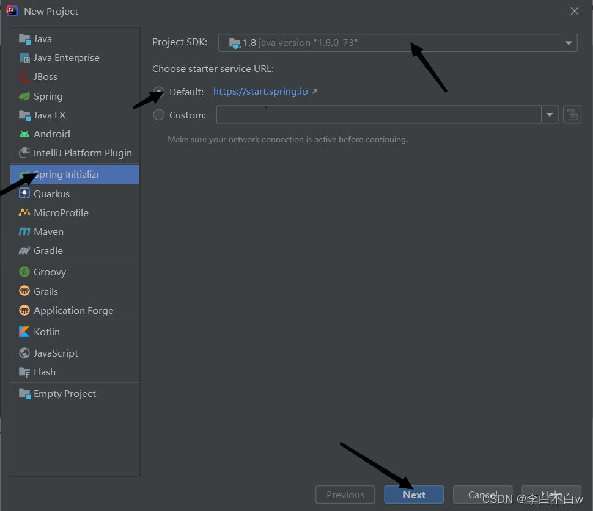Select the Groovy green circle icon
The image size is (593, 511).
[x=24, y=272]
